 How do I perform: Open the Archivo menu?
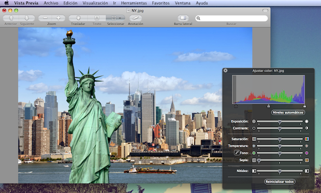tap(51, 3)
